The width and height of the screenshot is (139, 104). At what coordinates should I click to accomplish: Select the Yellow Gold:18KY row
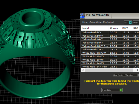[x=110, y=43]
